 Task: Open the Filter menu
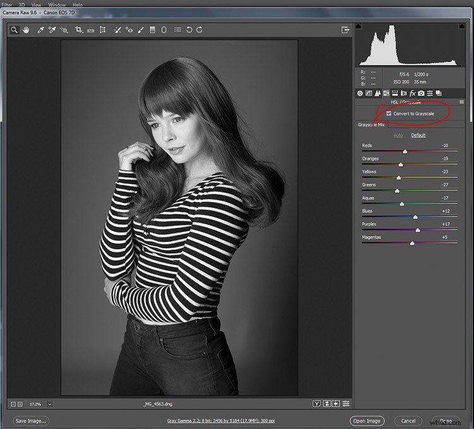(7, 4)
